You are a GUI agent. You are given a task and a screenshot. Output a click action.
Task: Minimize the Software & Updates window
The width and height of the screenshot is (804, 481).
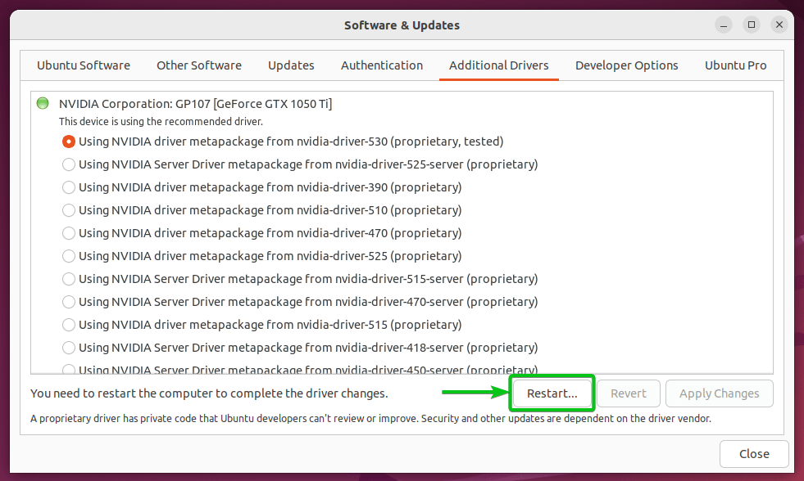pyautogui.click(x=724, y=25)
